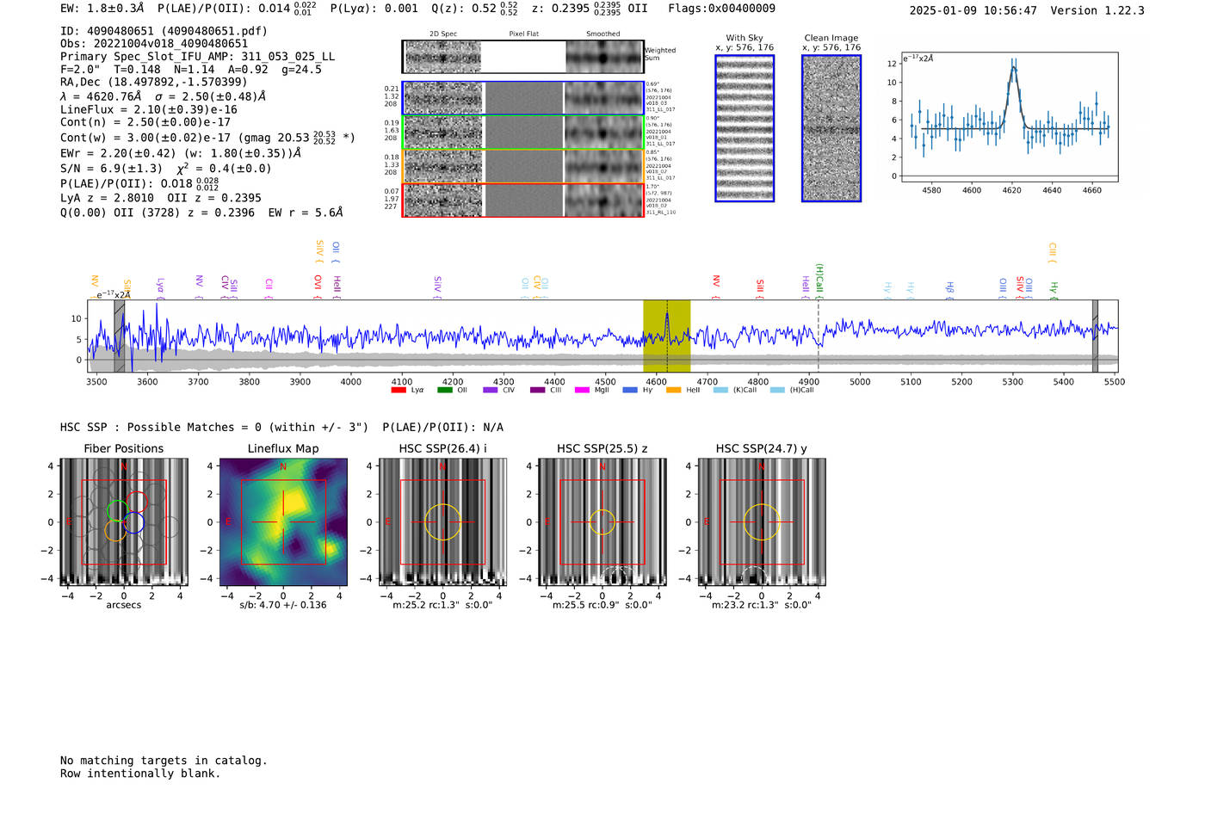Click the Obs: 20221004v018_4090480651 line
Image resolution: width=1205 pixels, height=820 pixels.
click(x=154, y=44)
